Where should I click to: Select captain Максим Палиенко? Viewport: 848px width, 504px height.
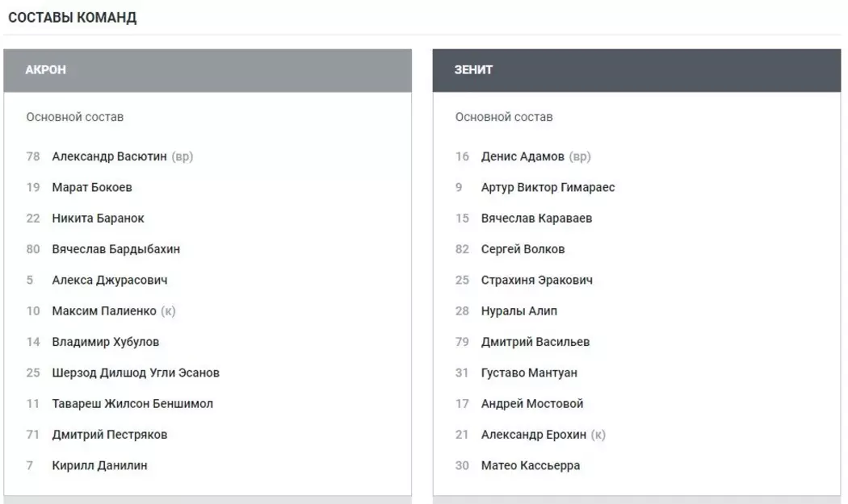coord(103,311)
